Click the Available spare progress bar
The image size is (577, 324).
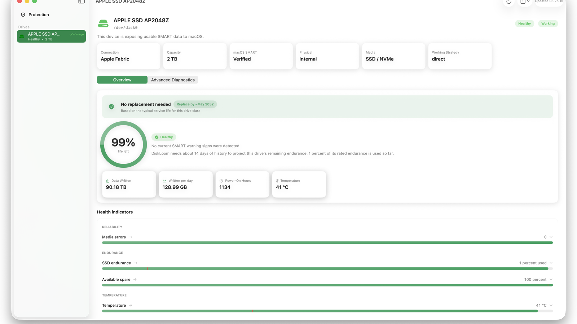[327, 285]
